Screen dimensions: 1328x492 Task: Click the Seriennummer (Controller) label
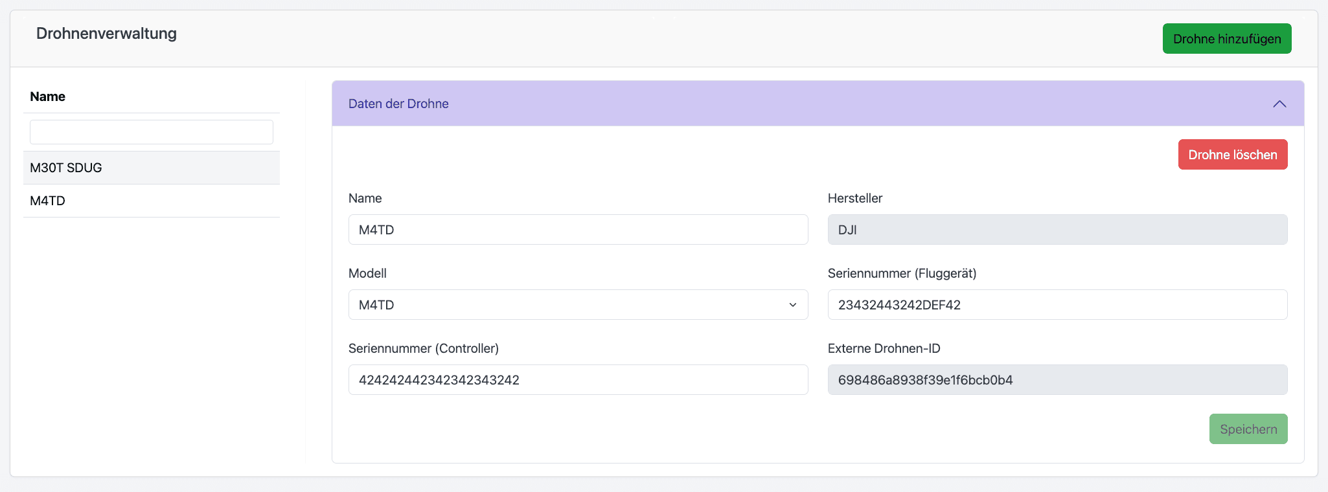[424, 348]
